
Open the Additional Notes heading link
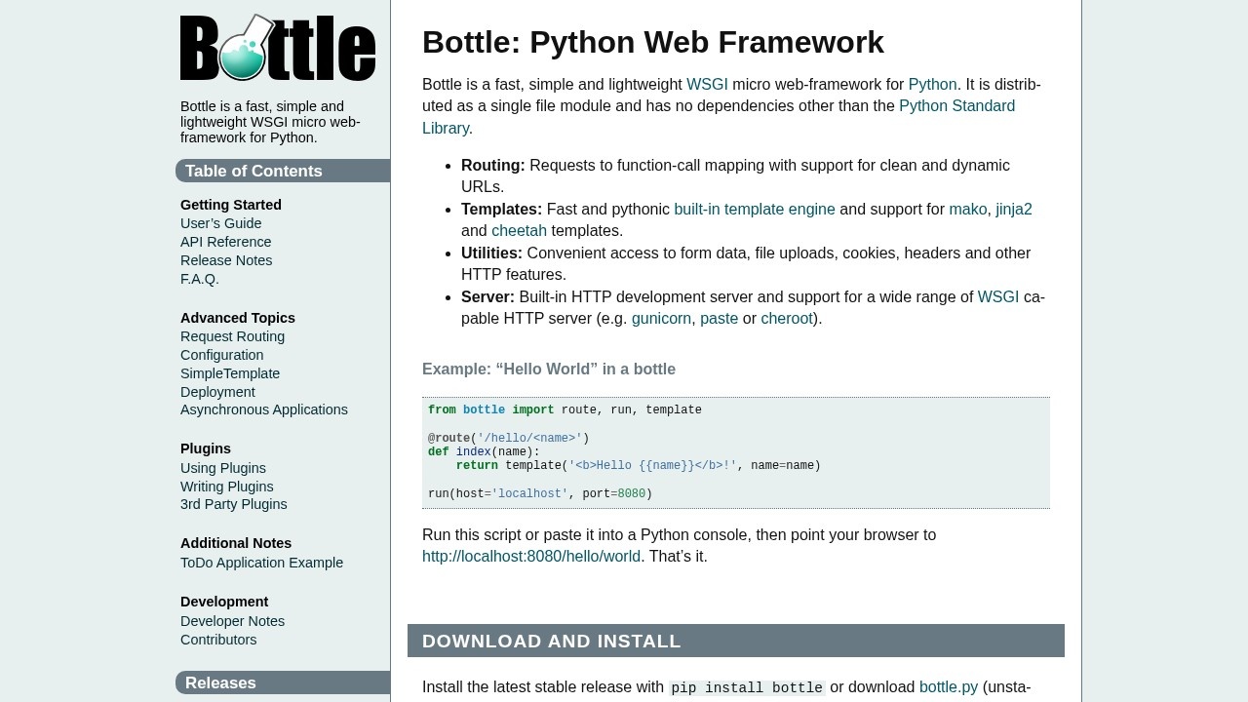(x=236, y=543)
